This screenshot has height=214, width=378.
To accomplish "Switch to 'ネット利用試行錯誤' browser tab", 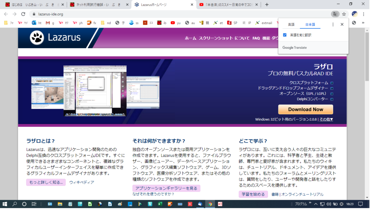I will point(99,5).
